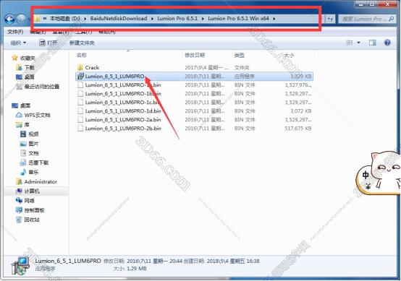Sort by 修改日期 column header
Viewport: 401px width, 281px height.
[195, 55]
